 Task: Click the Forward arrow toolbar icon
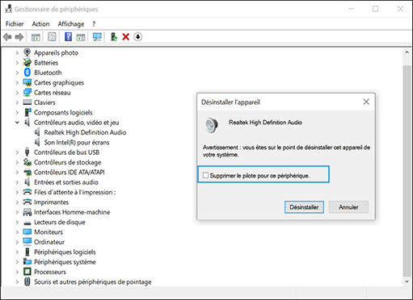pos(19,37)
